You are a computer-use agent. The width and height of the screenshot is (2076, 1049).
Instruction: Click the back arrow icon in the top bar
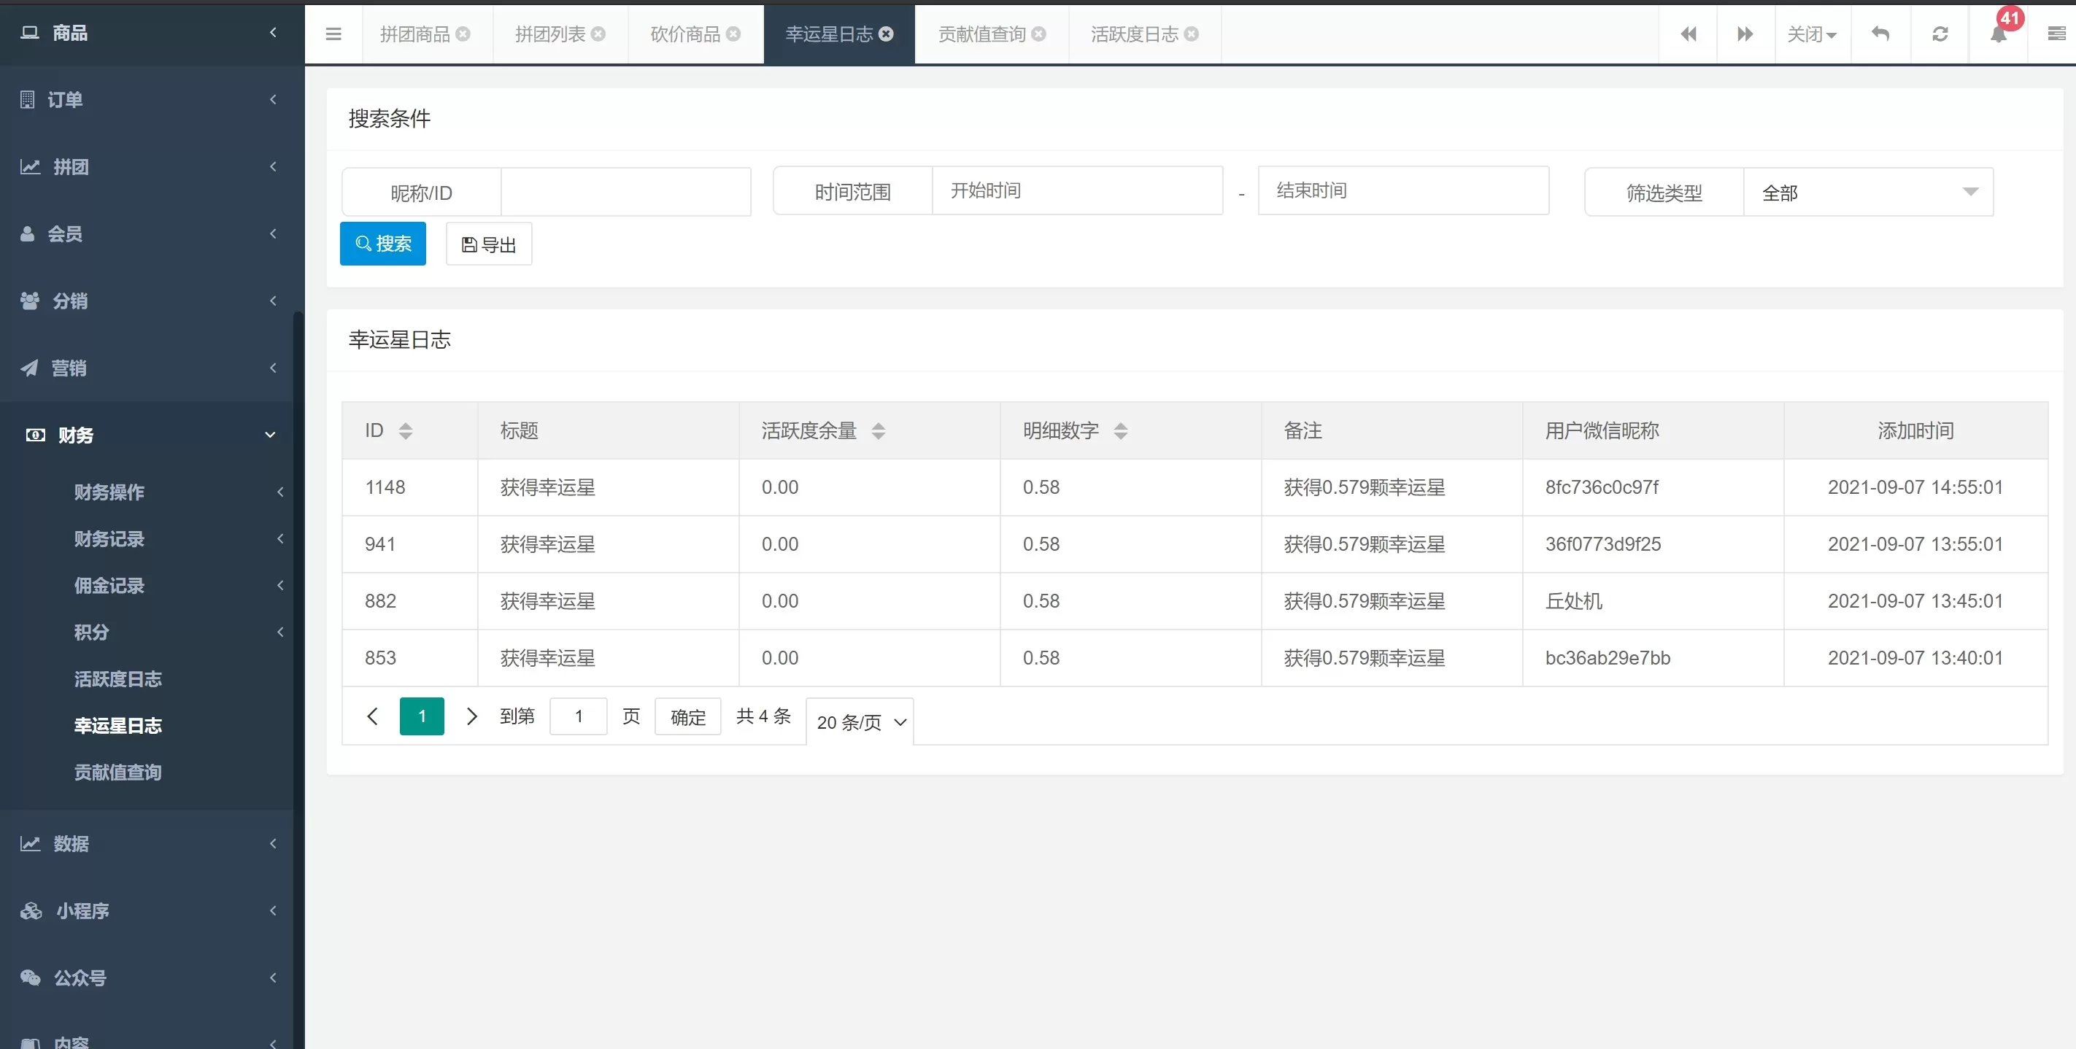(1880, 34)
